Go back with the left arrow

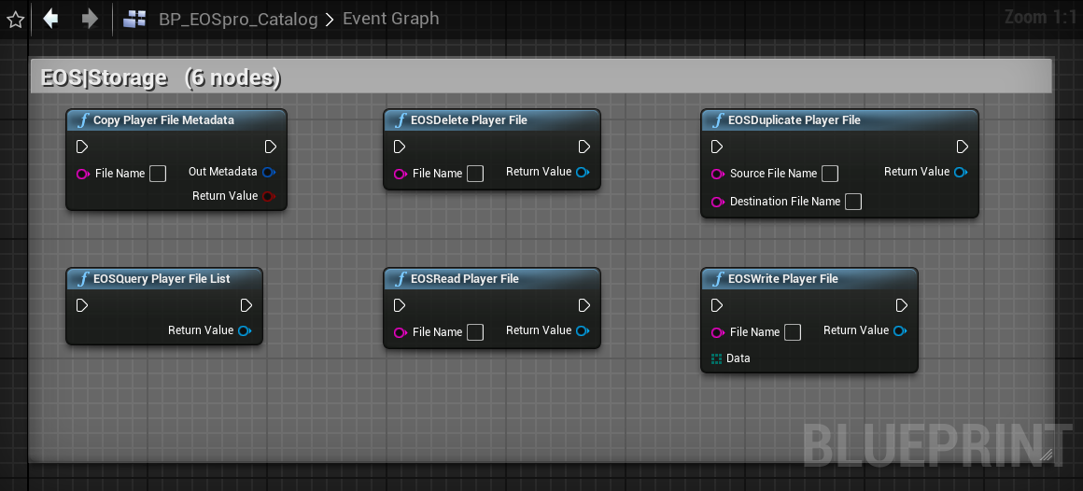50,19
